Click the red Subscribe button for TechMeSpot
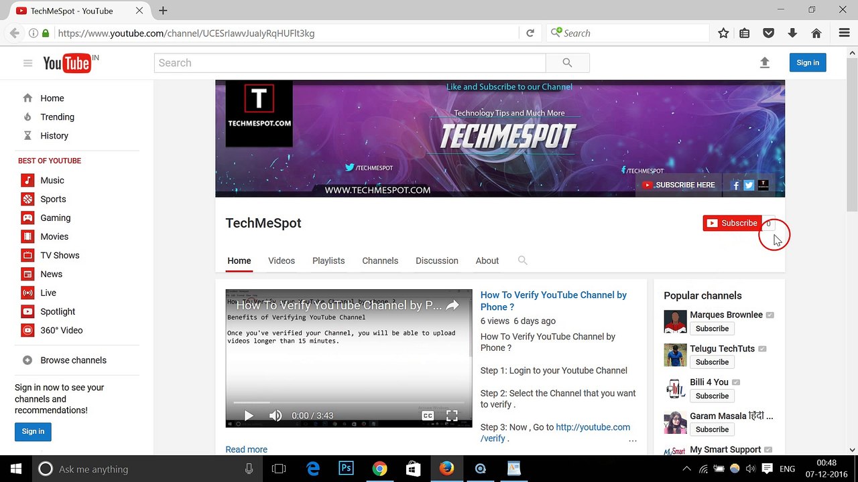The image size is (858, 482). pos(732,224)
